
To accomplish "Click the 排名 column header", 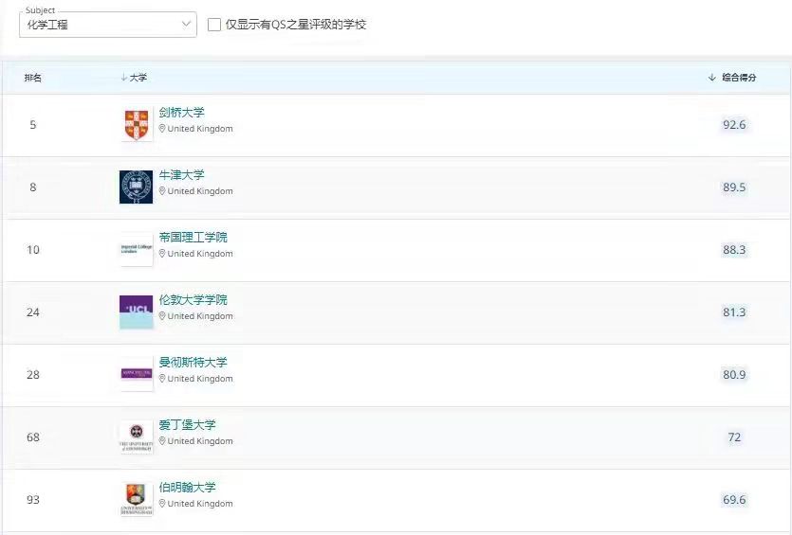I will click(33, 77).
